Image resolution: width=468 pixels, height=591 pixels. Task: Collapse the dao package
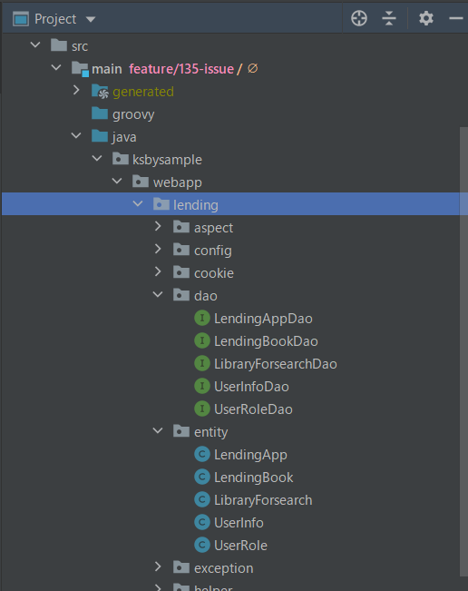point(158,295)
